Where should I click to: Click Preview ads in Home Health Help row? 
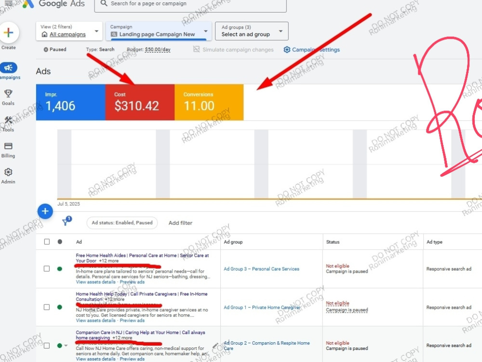point(132,320)
